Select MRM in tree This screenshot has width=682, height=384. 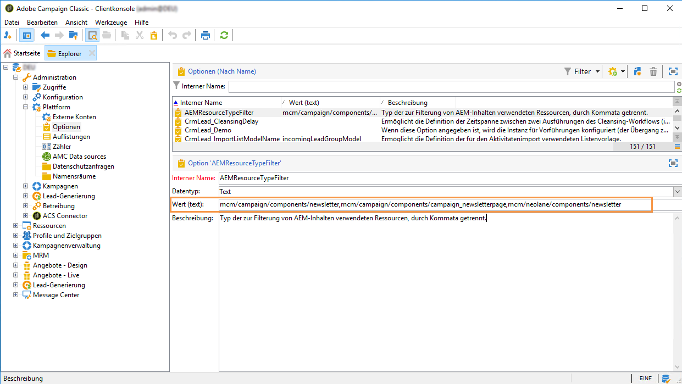[41, 255]
